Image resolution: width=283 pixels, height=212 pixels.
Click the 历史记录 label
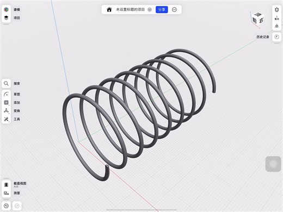[x=263, y=37]
